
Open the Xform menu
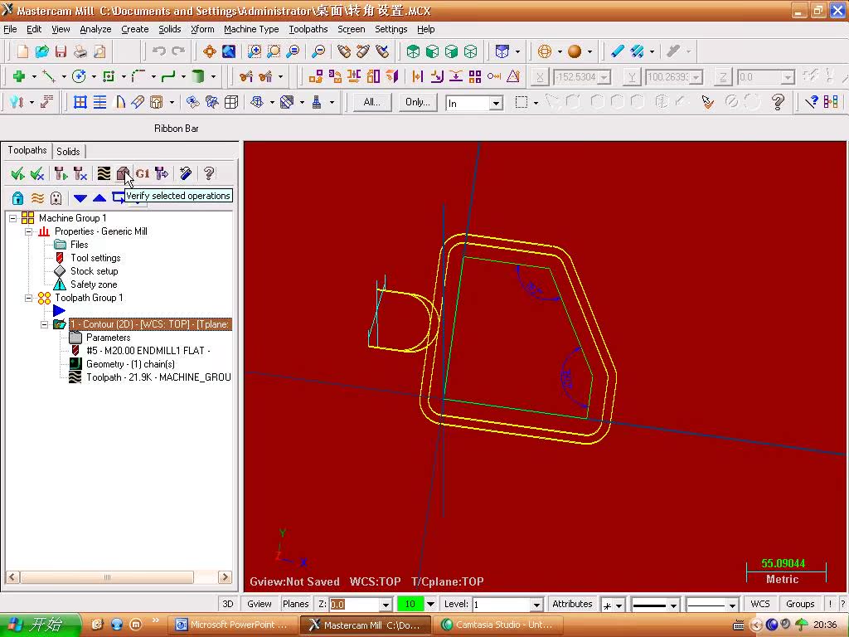click(x=202, y=29)
